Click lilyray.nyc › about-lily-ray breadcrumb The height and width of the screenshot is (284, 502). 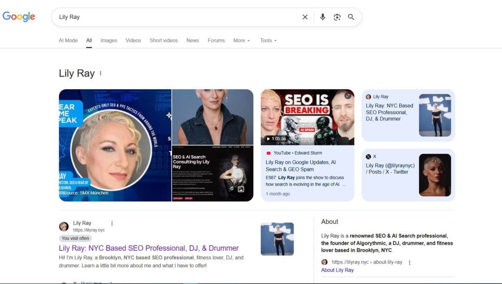coord(367,262)
